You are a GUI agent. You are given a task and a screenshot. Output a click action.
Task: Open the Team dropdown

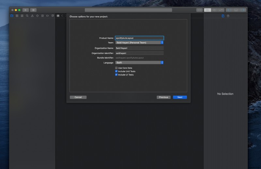(x=139, y=43)
